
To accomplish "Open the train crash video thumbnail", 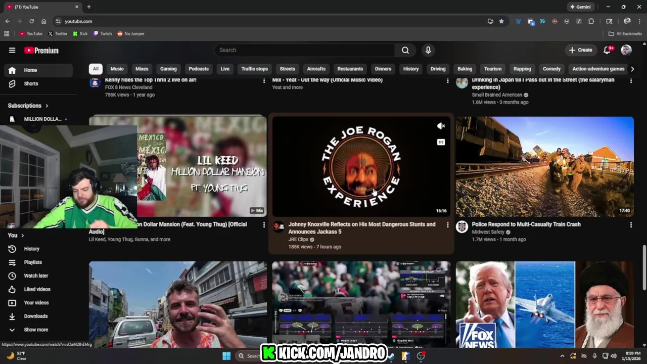I will tap(545, 167).
